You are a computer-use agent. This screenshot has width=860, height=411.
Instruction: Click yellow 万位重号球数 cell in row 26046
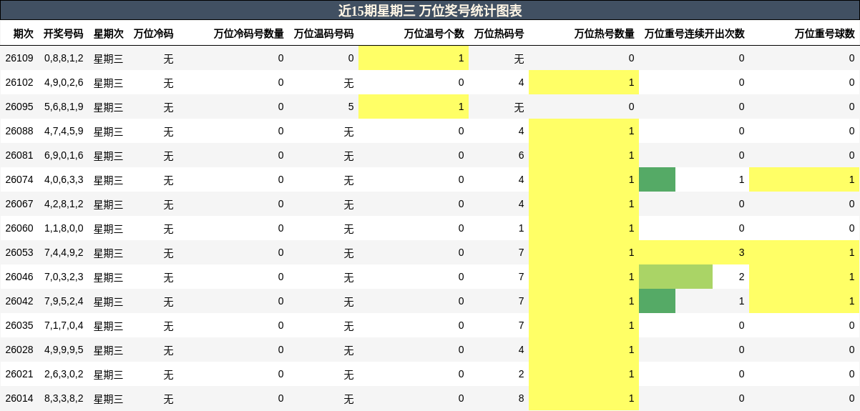(805, 277)
